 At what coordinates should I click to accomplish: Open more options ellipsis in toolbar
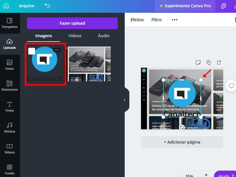coord(174,20)
